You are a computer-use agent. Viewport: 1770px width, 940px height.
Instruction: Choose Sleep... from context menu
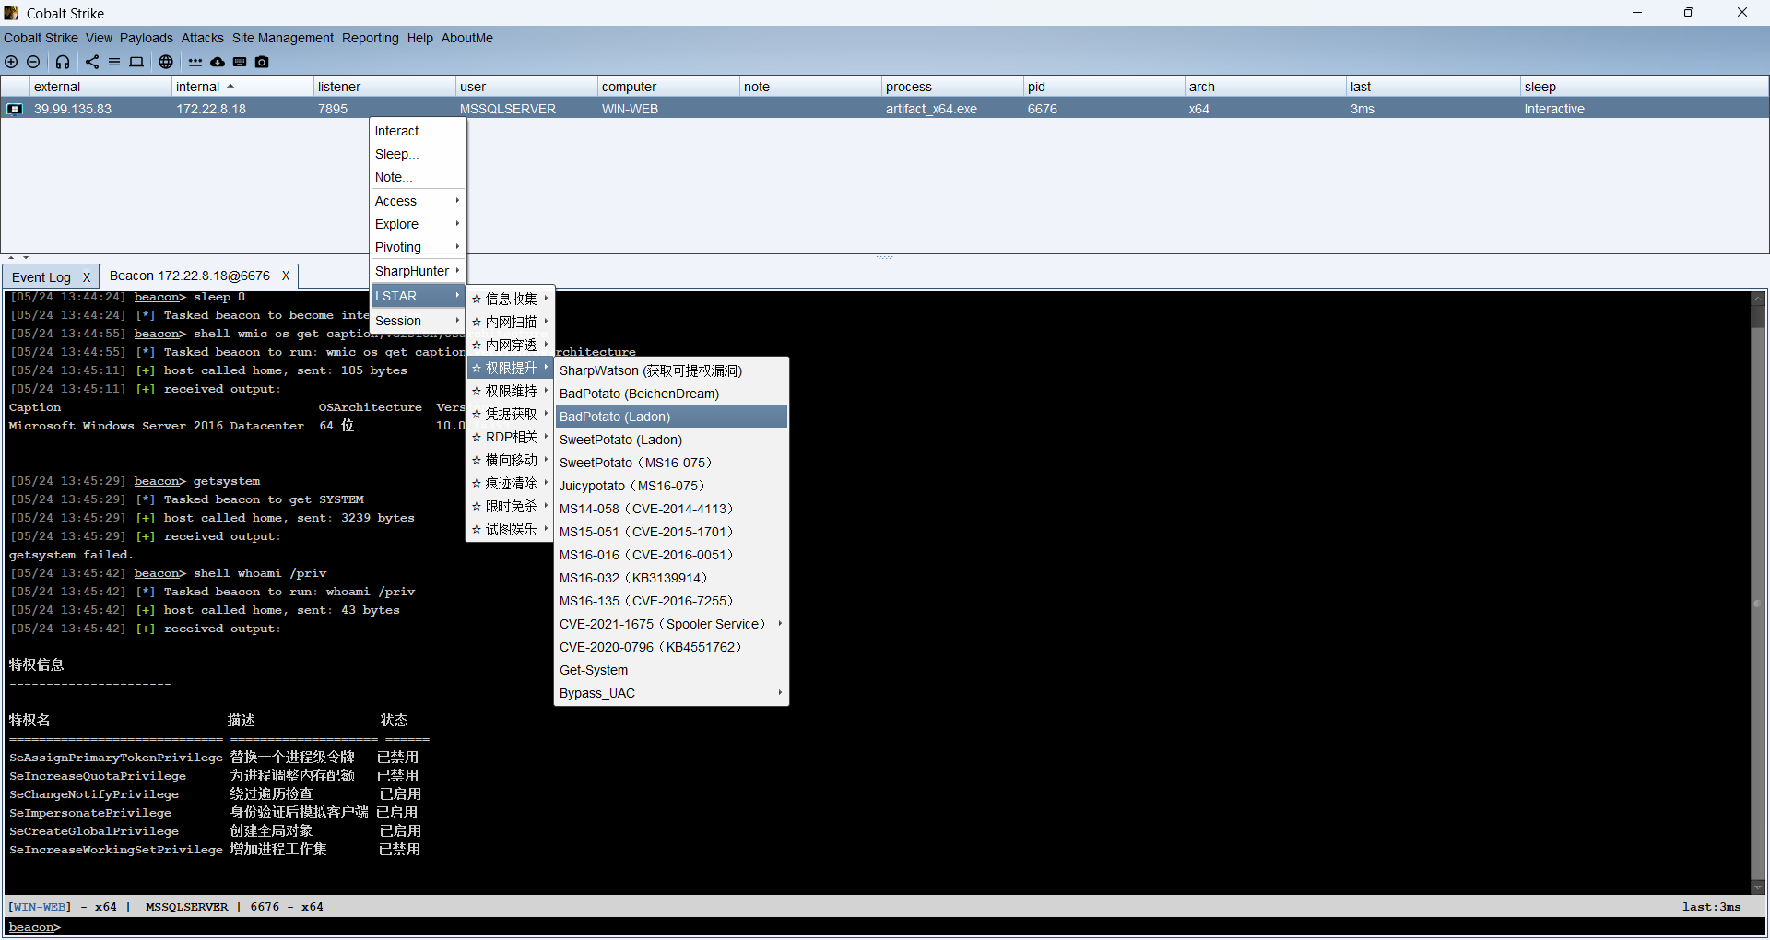(418, 154)
